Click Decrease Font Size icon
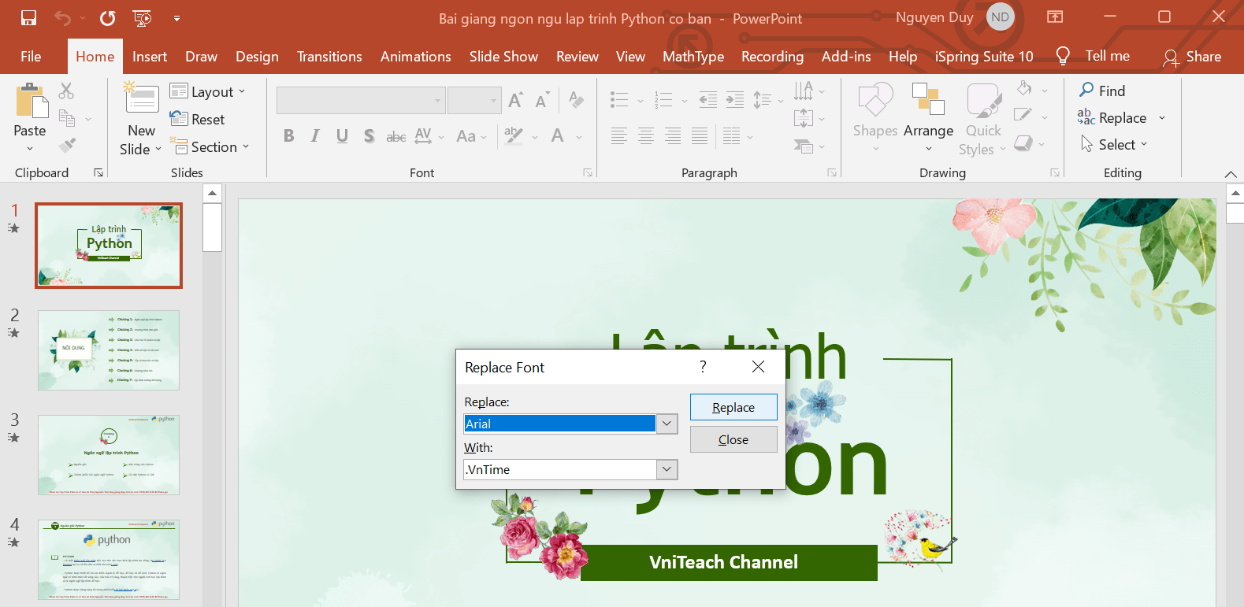Image resolution: width=1244 pixels, height=607 pixels. (x=542, y=100)
